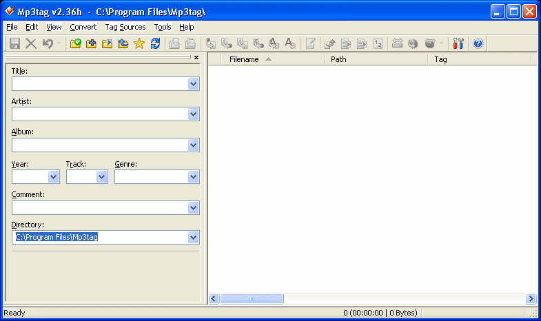Image resolution: width=541 pixels, height=321 pixels.
Task: Open the Undo history dropdown arrow
Action: coord(59,43)
